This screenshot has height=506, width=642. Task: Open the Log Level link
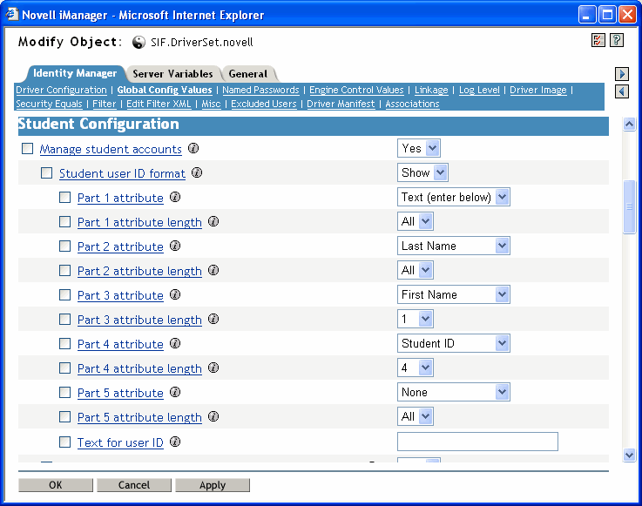[x=479, y=90]
